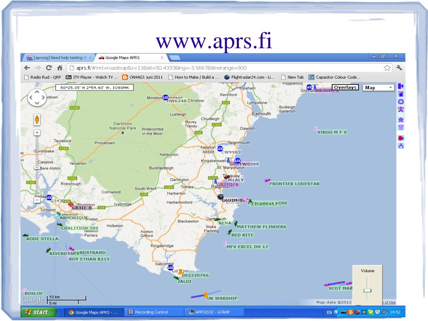Open the Windows start menu
The width and height of the screenshot is (428, 321).
pos(38,312)
